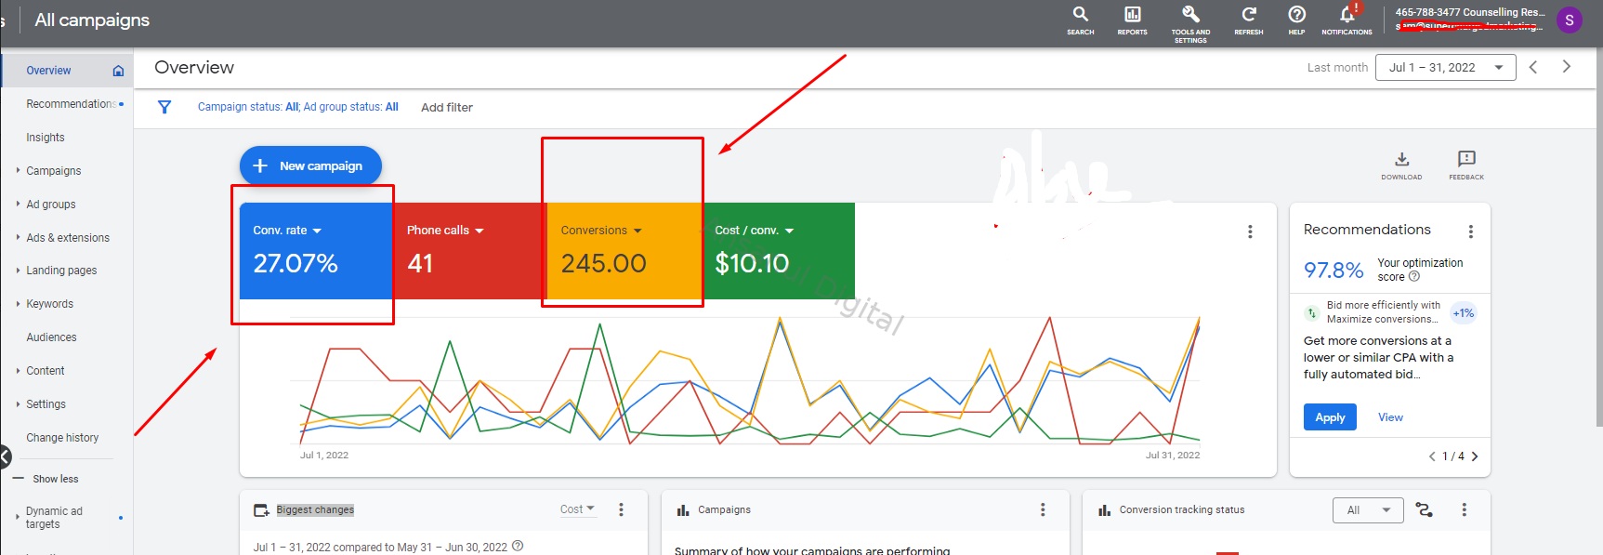The height and width of the screenshot is (555, 1603).
Task: Open Campaigns card options menu
Action: (x=1043, y=509)
